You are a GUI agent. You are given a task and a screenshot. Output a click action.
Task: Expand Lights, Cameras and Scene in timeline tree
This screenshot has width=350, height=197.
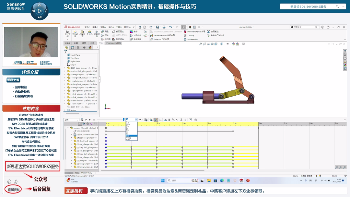(71, 134)
